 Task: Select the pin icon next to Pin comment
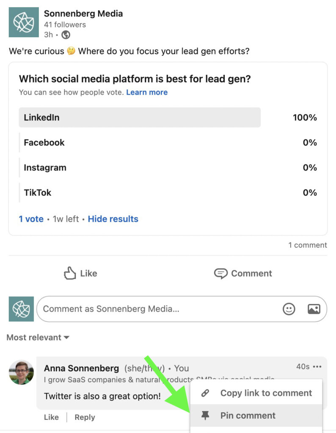click(x=206, y=416)
